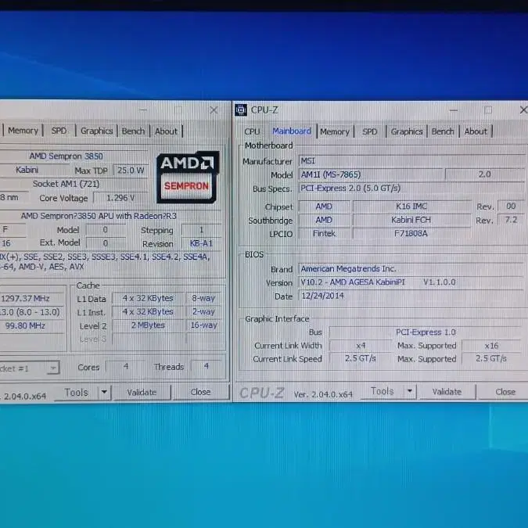Close the left CPU-Z window via X
528x528 pixels.
point(214,110)
